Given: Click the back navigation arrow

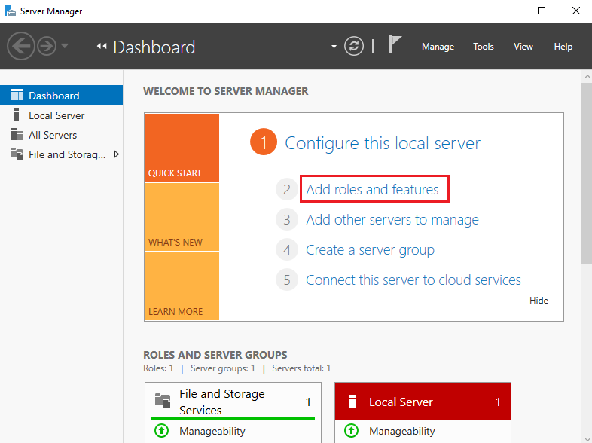Looking at the screenshot, I should 21,47.
